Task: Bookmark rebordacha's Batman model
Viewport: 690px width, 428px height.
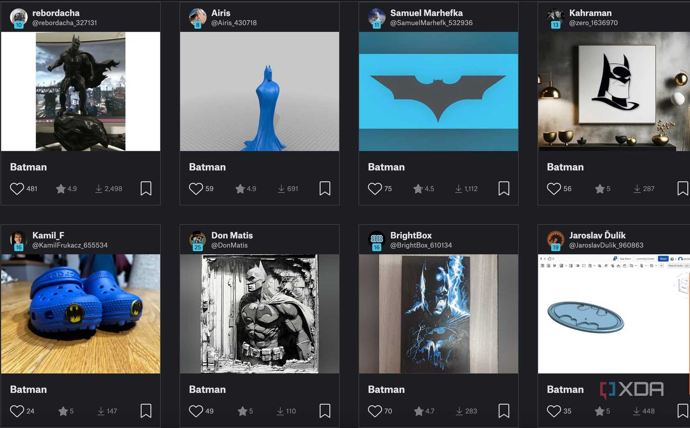Action: point(146,189)
